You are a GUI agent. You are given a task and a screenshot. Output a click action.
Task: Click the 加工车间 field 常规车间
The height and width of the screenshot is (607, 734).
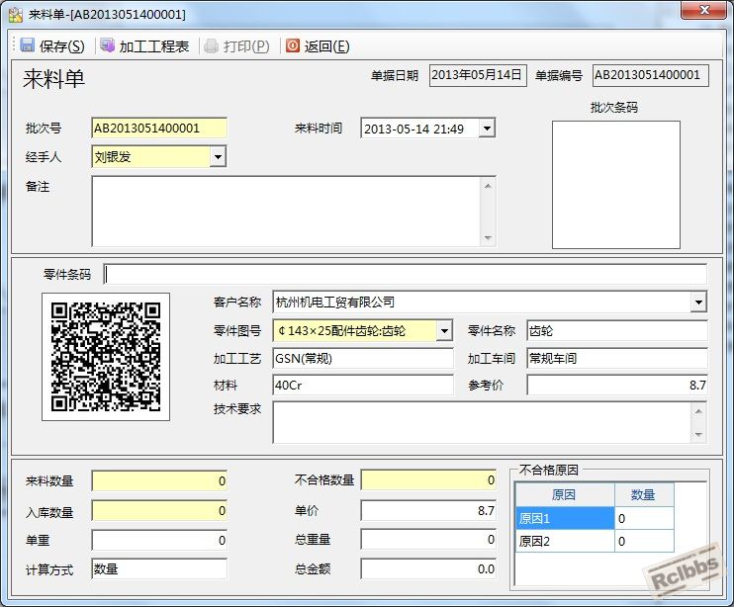coord(617,359)
